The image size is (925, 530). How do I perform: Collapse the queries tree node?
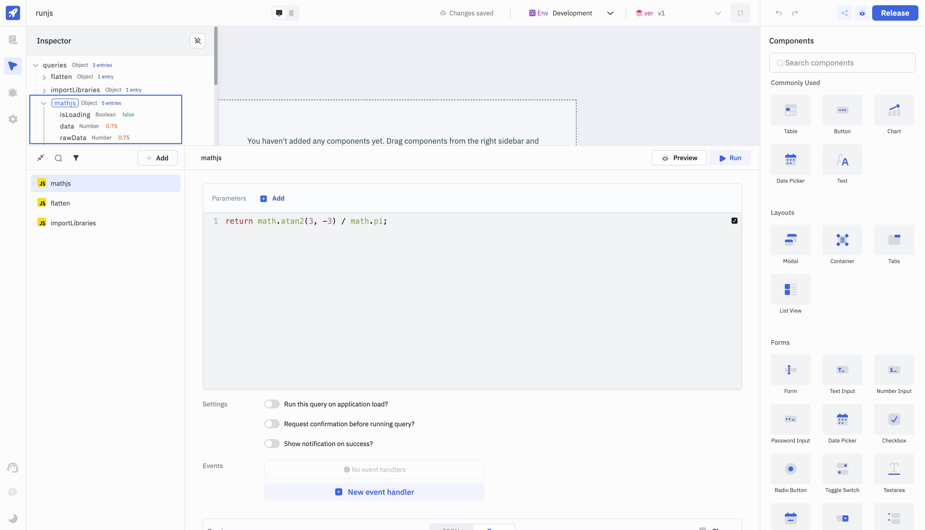pyautogui.click(x=35, y=65)
